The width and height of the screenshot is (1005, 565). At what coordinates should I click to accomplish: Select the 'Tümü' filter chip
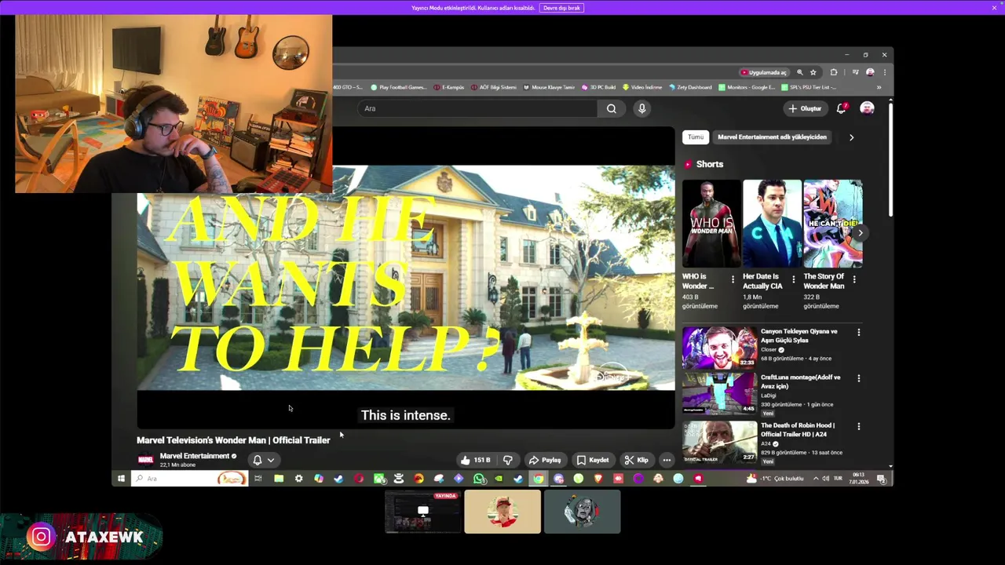[696, 137]
